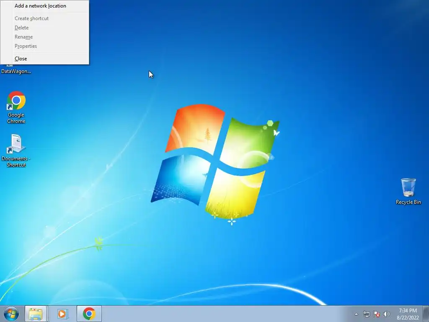Click the volume speaker tray icon
Viewport: 429px width, 322px height.
(387, 314)
